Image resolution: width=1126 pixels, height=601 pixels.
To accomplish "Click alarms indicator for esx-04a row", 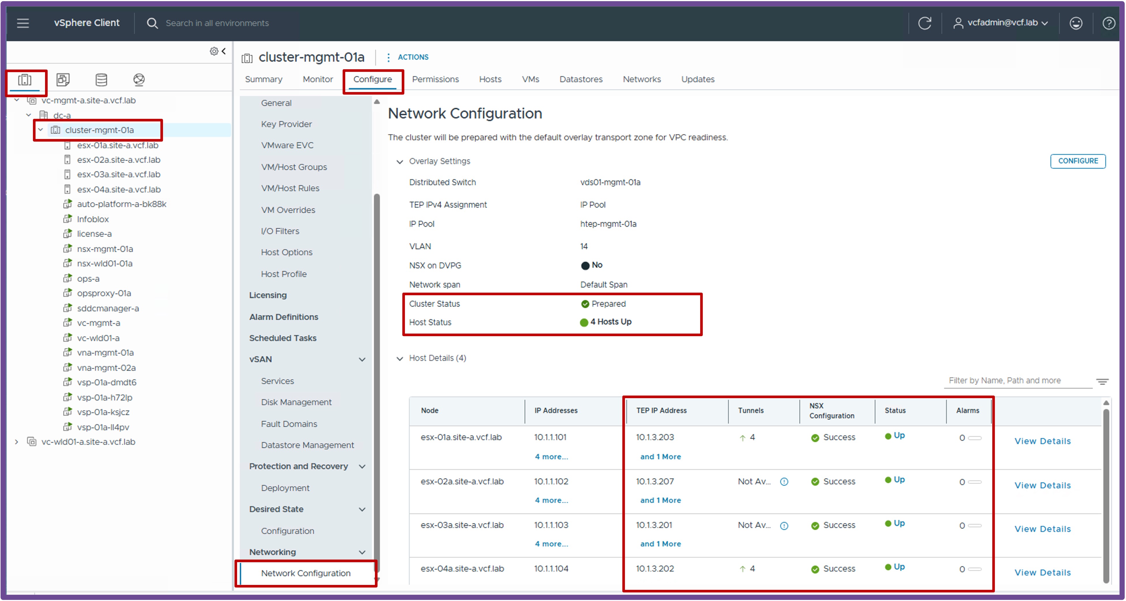I will coord(970,570).
